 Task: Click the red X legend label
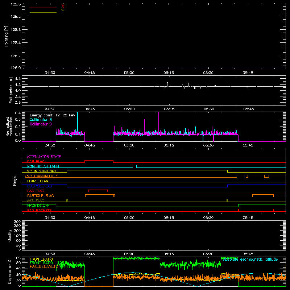pyautogui.click(x=63, y=7)
